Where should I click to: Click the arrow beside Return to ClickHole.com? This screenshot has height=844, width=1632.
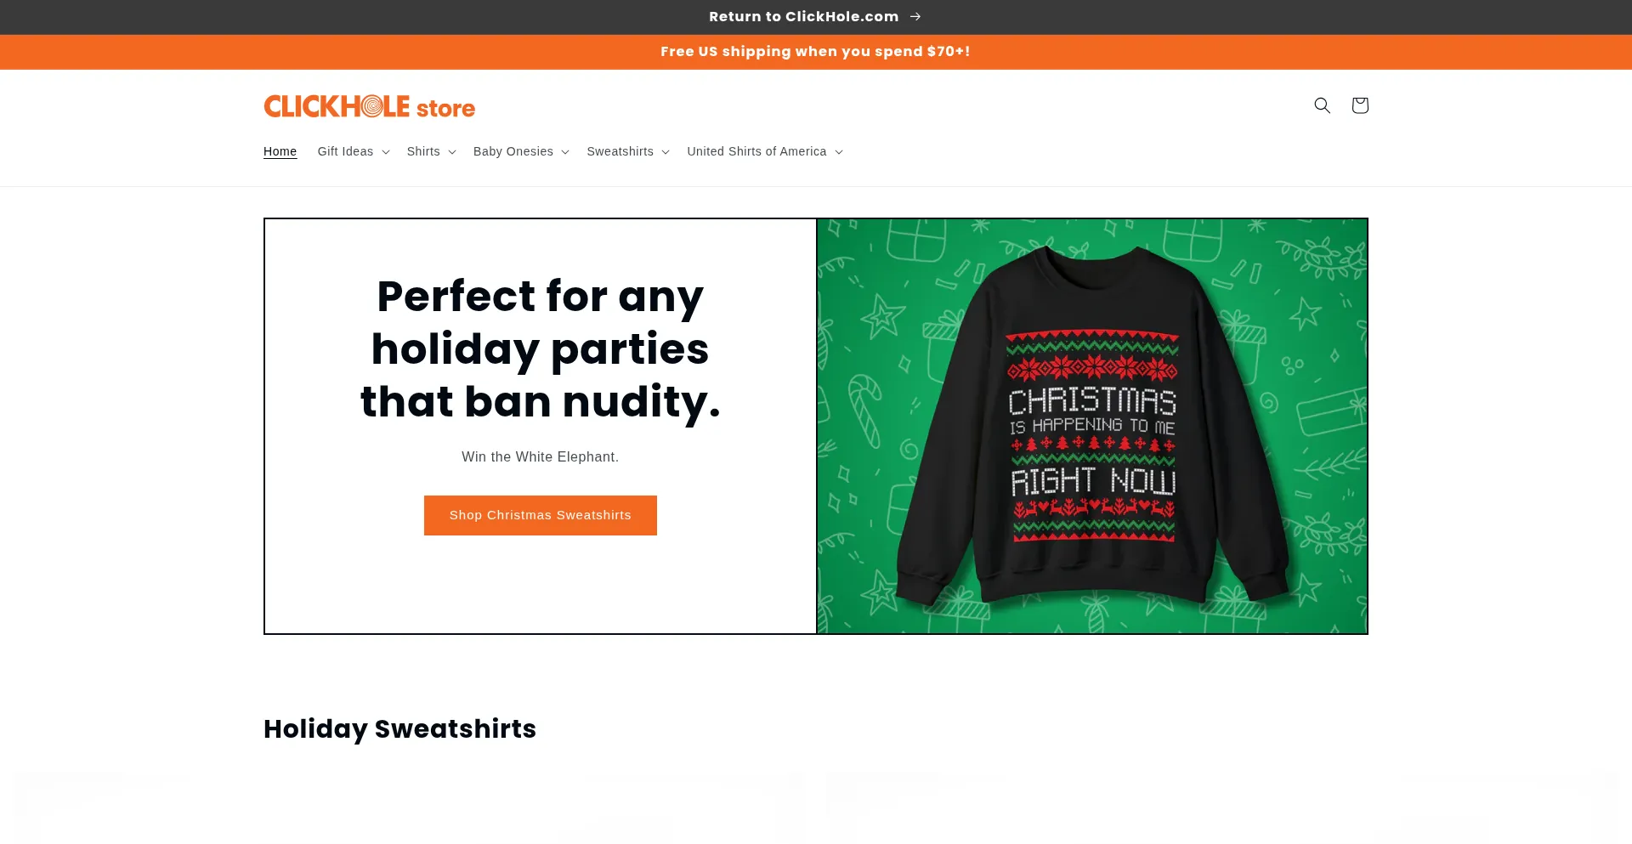point(915,16)
